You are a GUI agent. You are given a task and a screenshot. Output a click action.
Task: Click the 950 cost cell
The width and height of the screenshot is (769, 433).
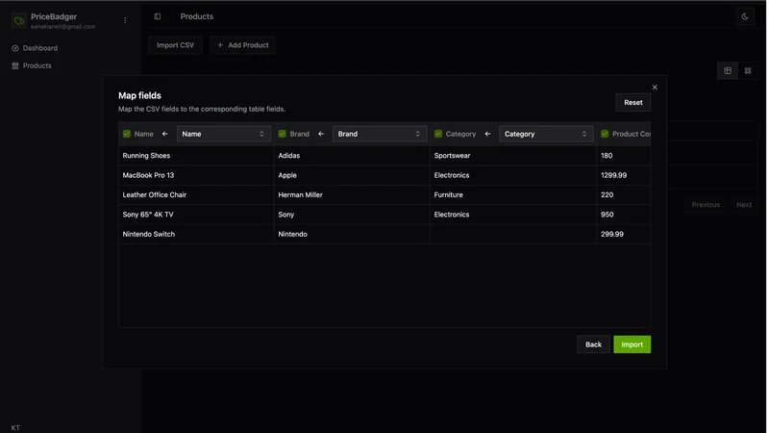tap(624, 215)
